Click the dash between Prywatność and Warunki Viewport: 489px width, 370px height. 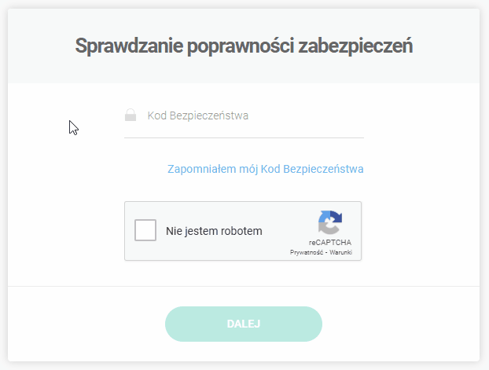[x=326, y=253]
